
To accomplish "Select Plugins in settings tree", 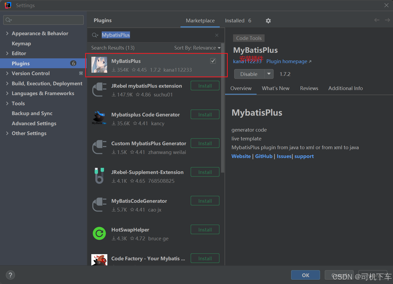I will tap(43, 63).
